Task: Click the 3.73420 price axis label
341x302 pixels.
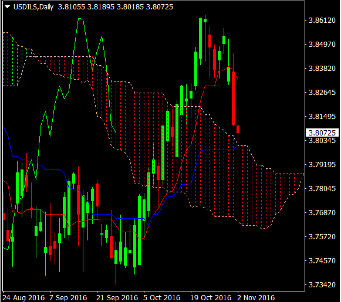Action: [x=322, y=284]
